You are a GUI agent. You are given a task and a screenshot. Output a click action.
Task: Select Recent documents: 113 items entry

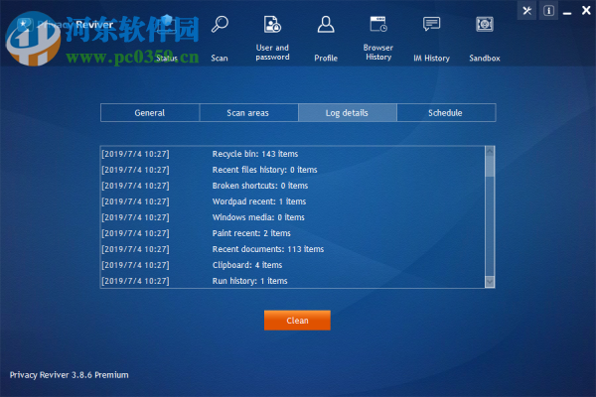coord(293,249)
